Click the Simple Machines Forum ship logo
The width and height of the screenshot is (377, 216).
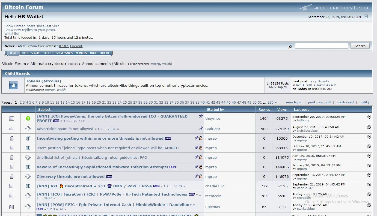[305, 7]
